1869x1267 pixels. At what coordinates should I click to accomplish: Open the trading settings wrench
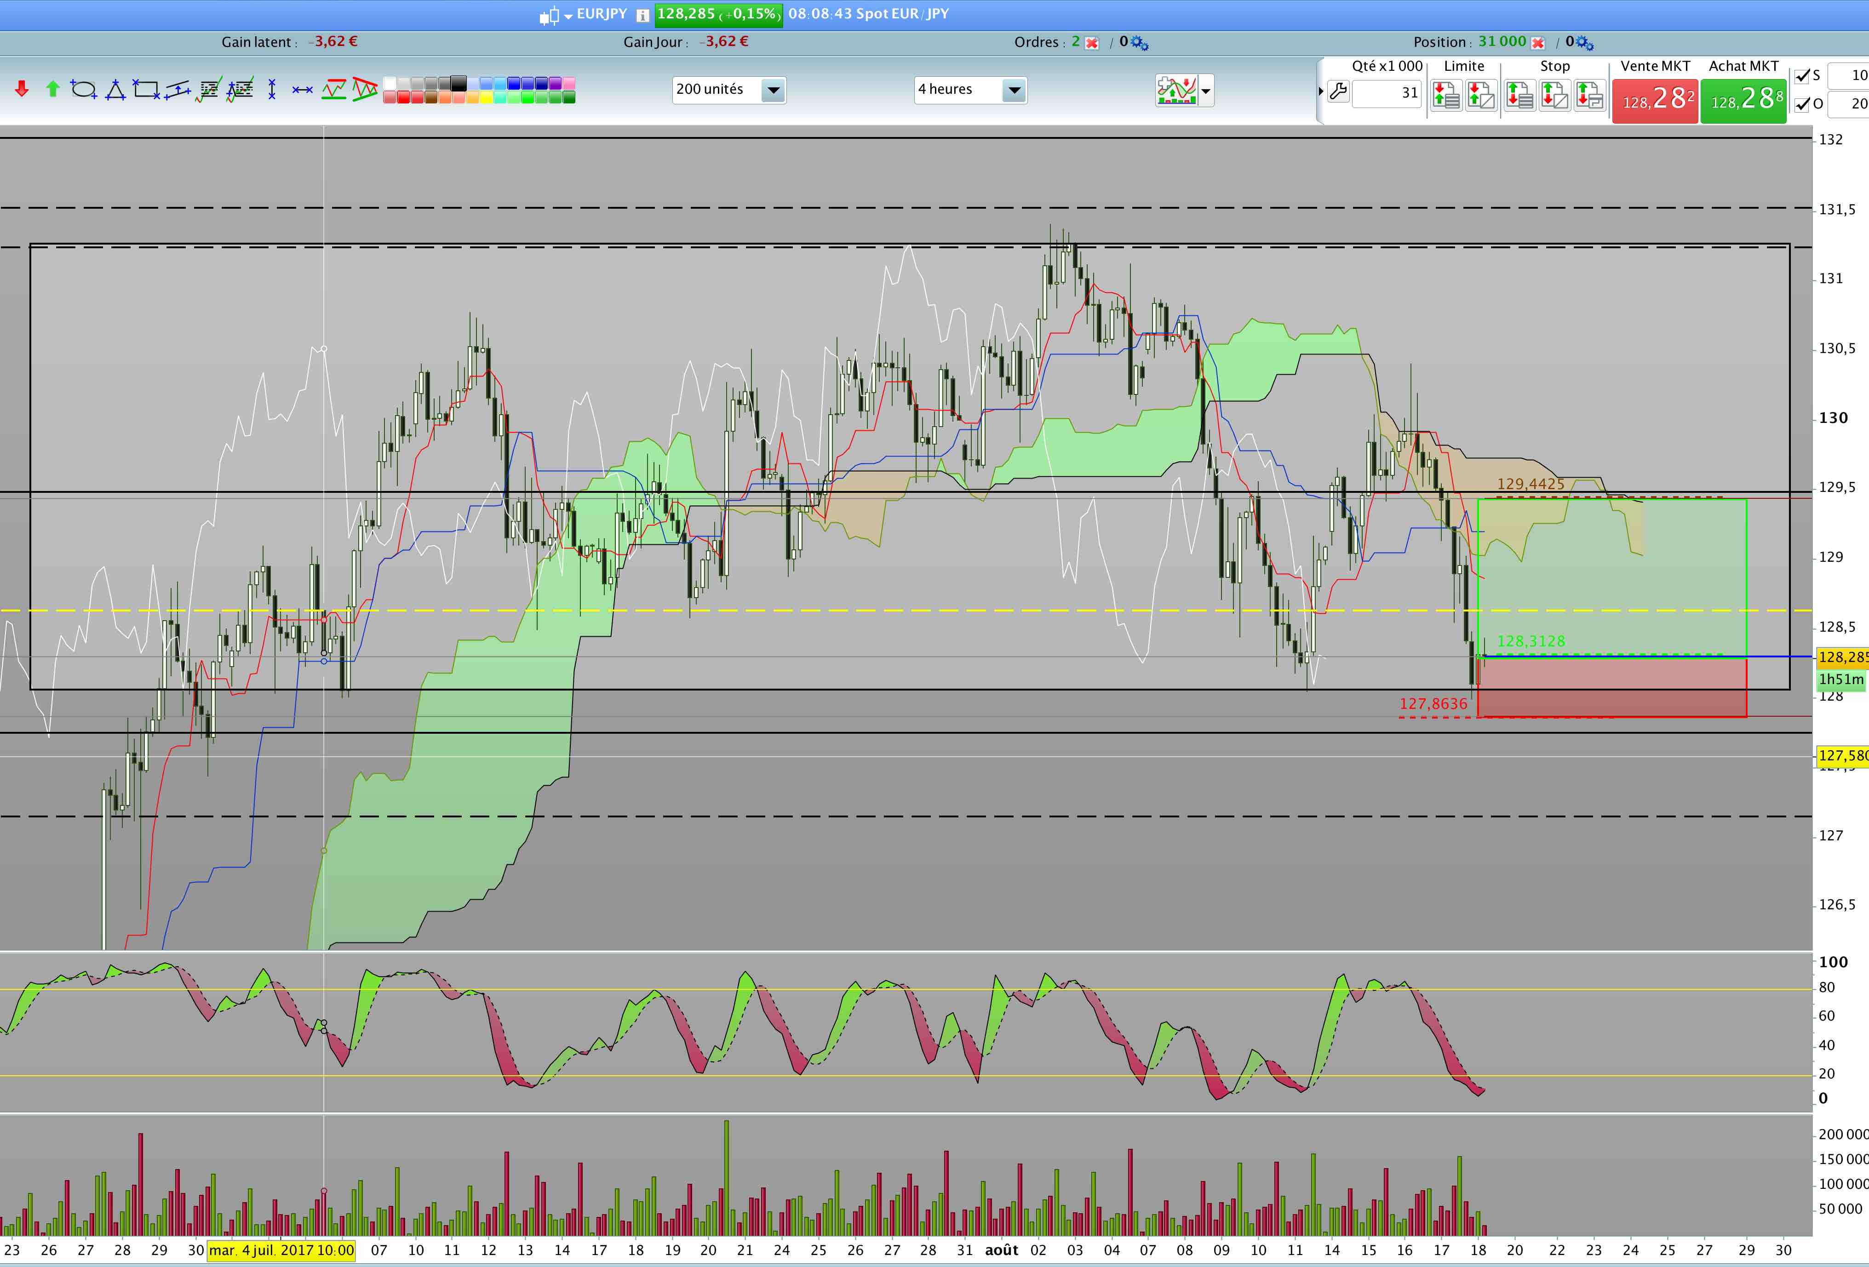coord(1338,91)
